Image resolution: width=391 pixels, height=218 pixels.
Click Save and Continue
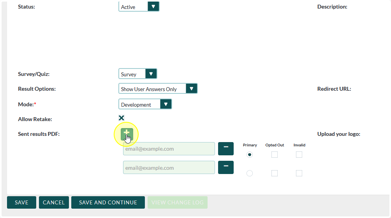pyautogui.click(x=108, y=202)
